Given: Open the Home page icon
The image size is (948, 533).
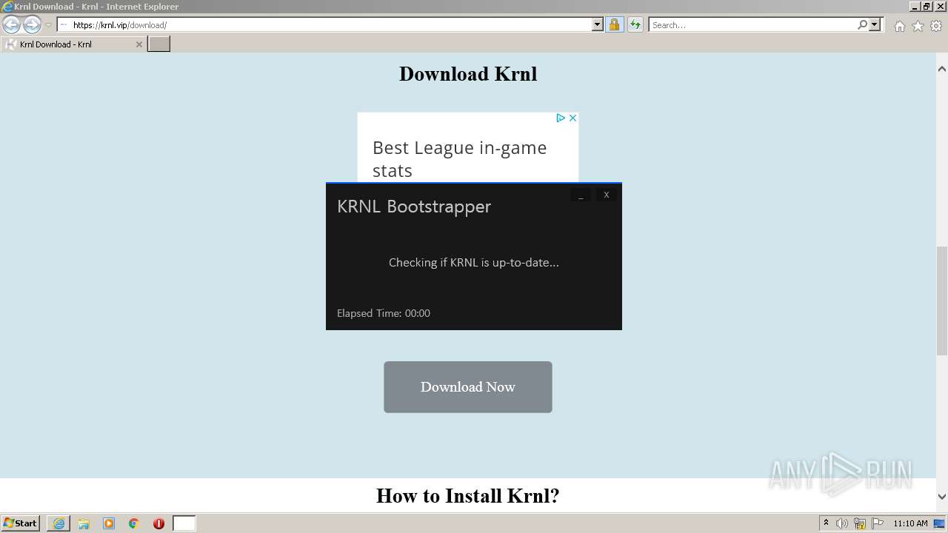Looking at the screenshot, I should (899, 26).
